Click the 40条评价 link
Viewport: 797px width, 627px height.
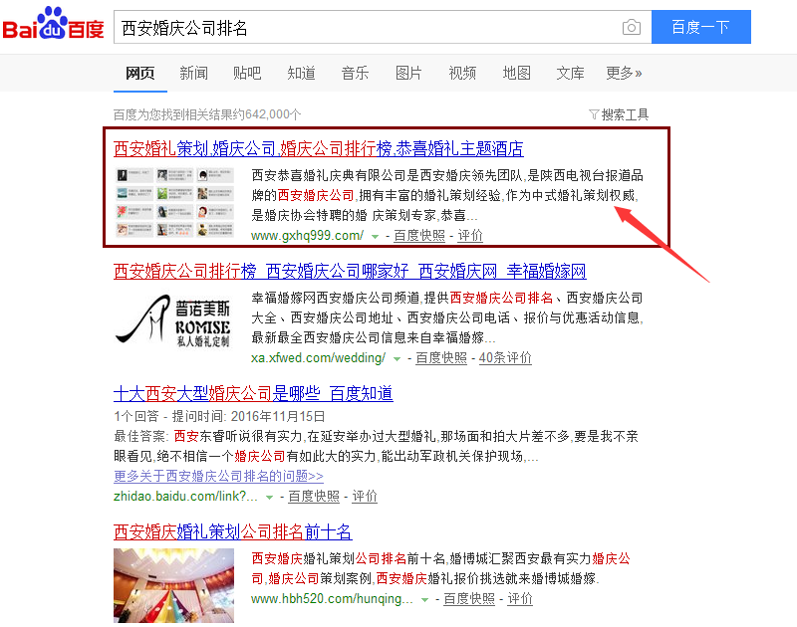coord(505,358)
